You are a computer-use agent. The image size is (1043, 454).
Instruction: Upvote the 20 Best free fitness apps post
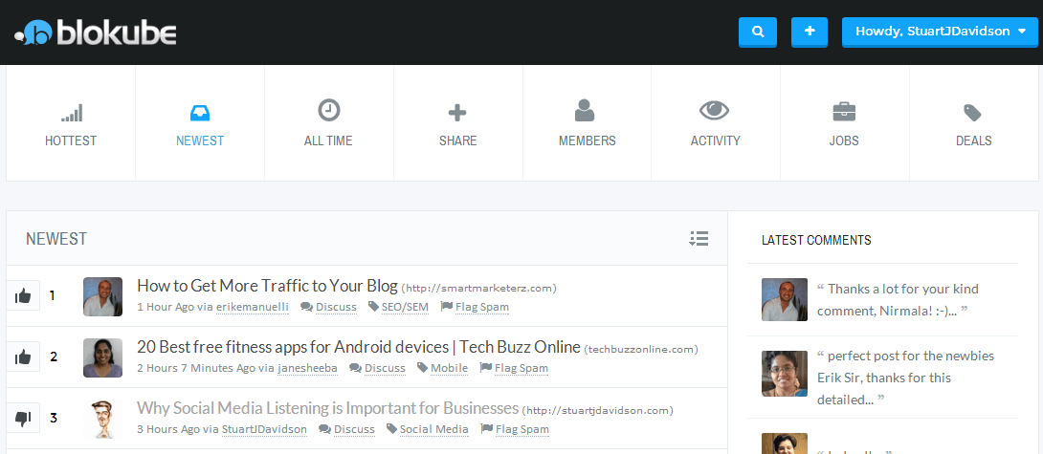tap(23, 357)
